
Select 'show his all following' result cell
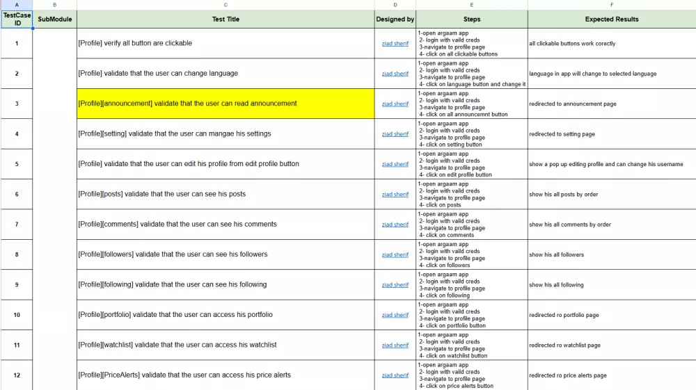612,284
